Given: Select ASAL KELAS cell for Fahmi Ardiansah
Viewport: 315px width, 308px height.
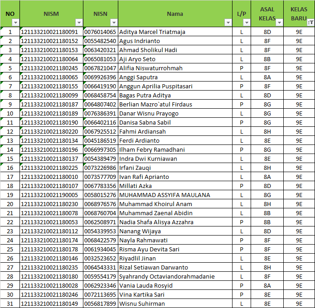Looking at the screenshot, I should click(267, 131).
